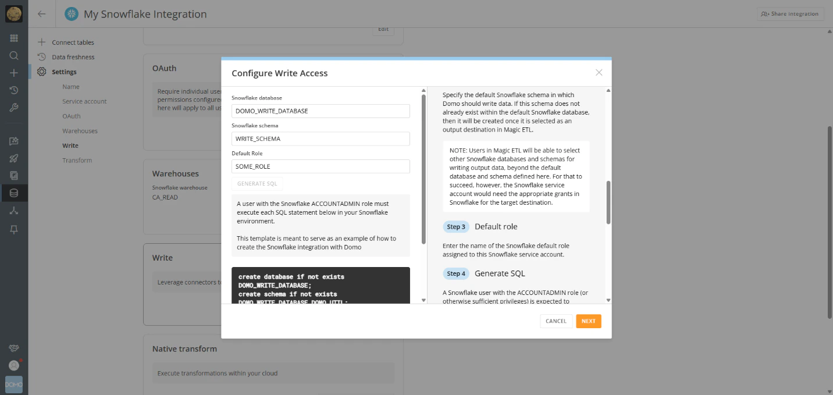Open Data freshness in side menu
The image size is (833, 395).
click(x=73, y=57)
